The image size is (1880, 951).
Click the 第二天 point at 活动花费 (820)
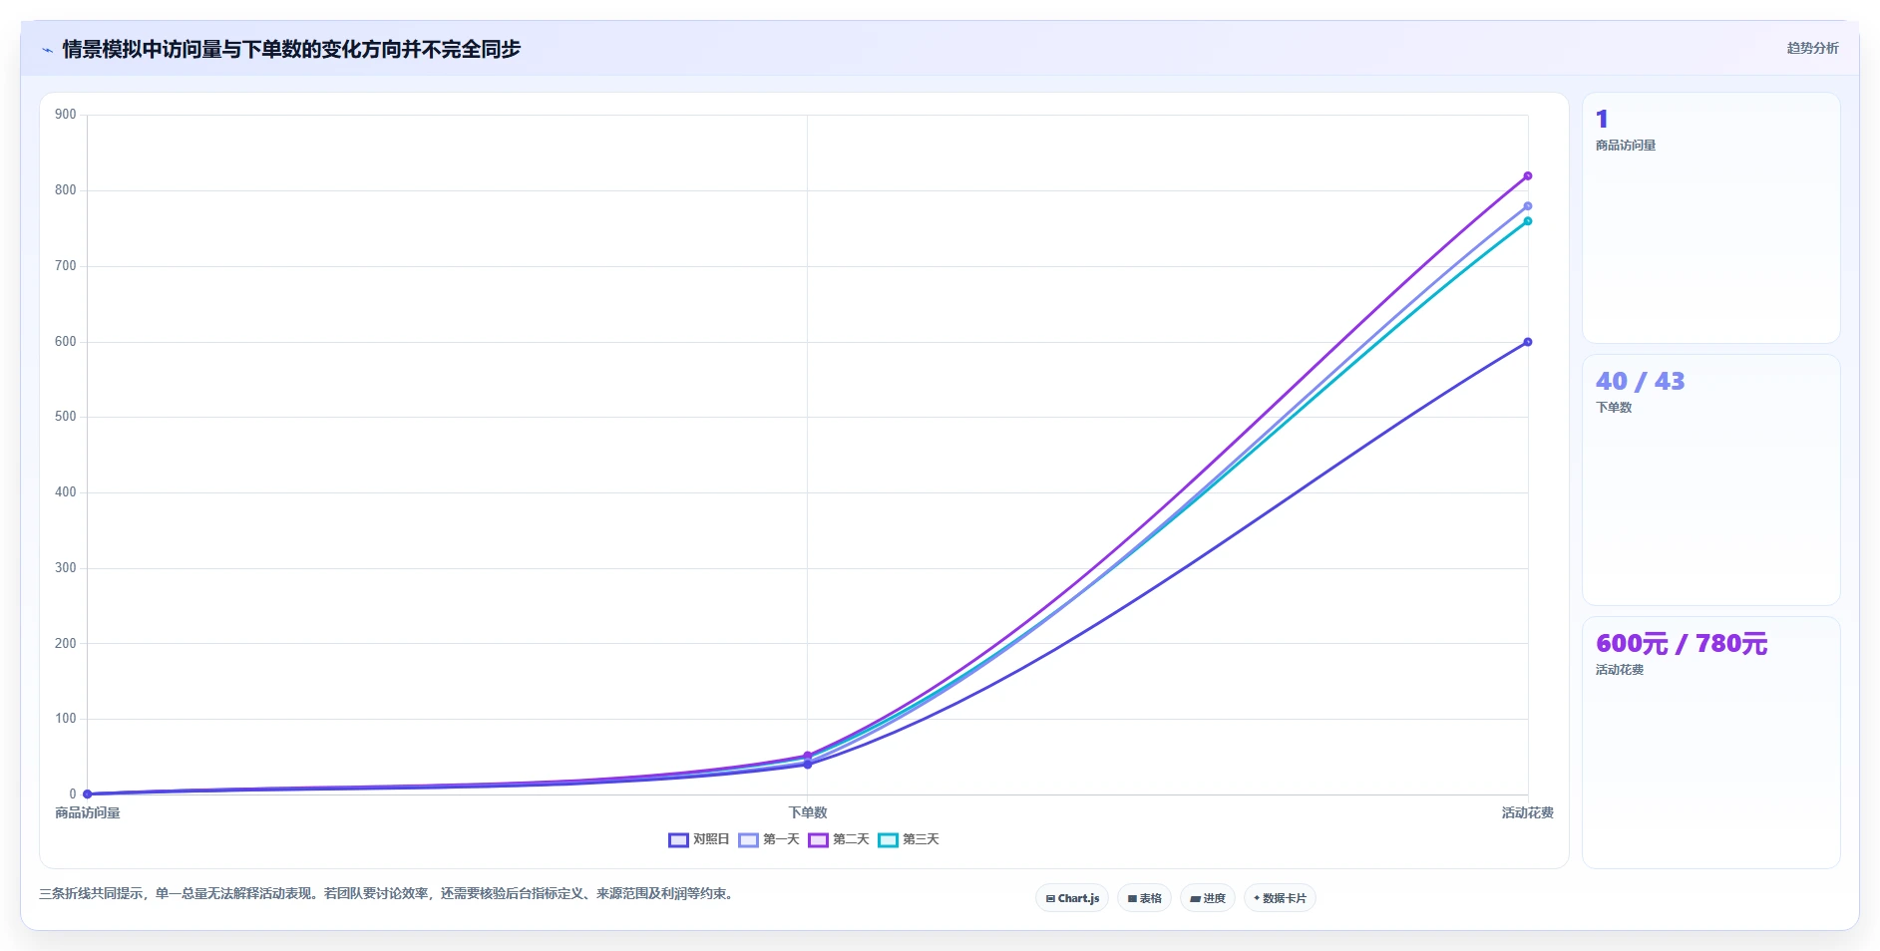point(1527,176)
